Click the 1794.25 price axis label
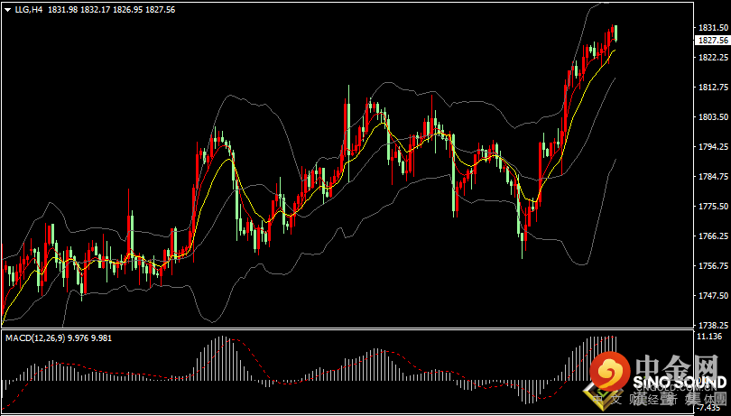 tap(711, 147)
